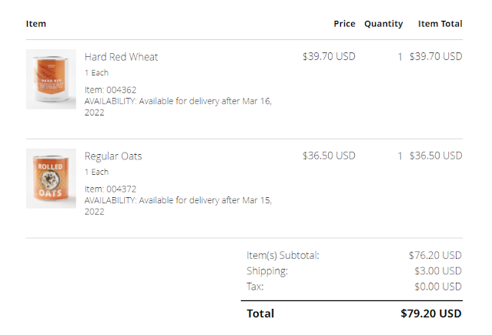Click the Rolled Oats can thumbnail
The width and height of the screenshot is (492, 335).
tap(51, 179)
